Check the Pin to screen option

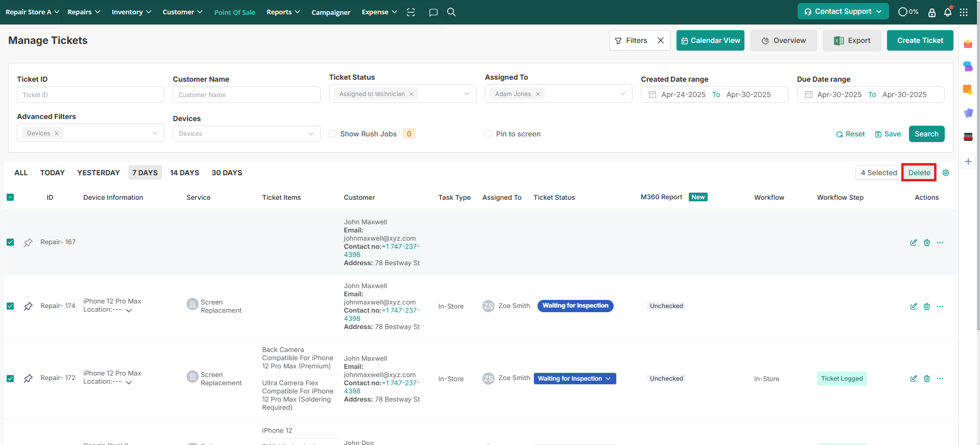click(488, 134)
